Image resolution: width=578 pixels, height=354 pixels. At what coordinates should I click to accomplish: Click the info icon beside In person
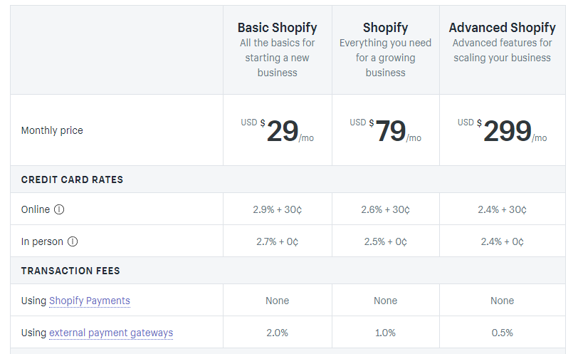click(73, 241)
